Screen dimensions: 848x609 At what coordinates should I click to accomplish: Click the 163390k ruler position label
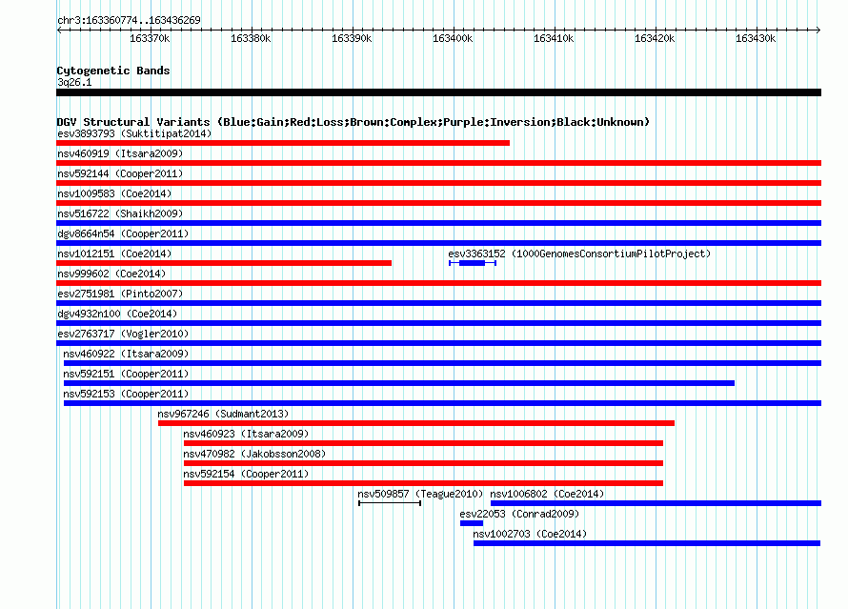point(352,38)
